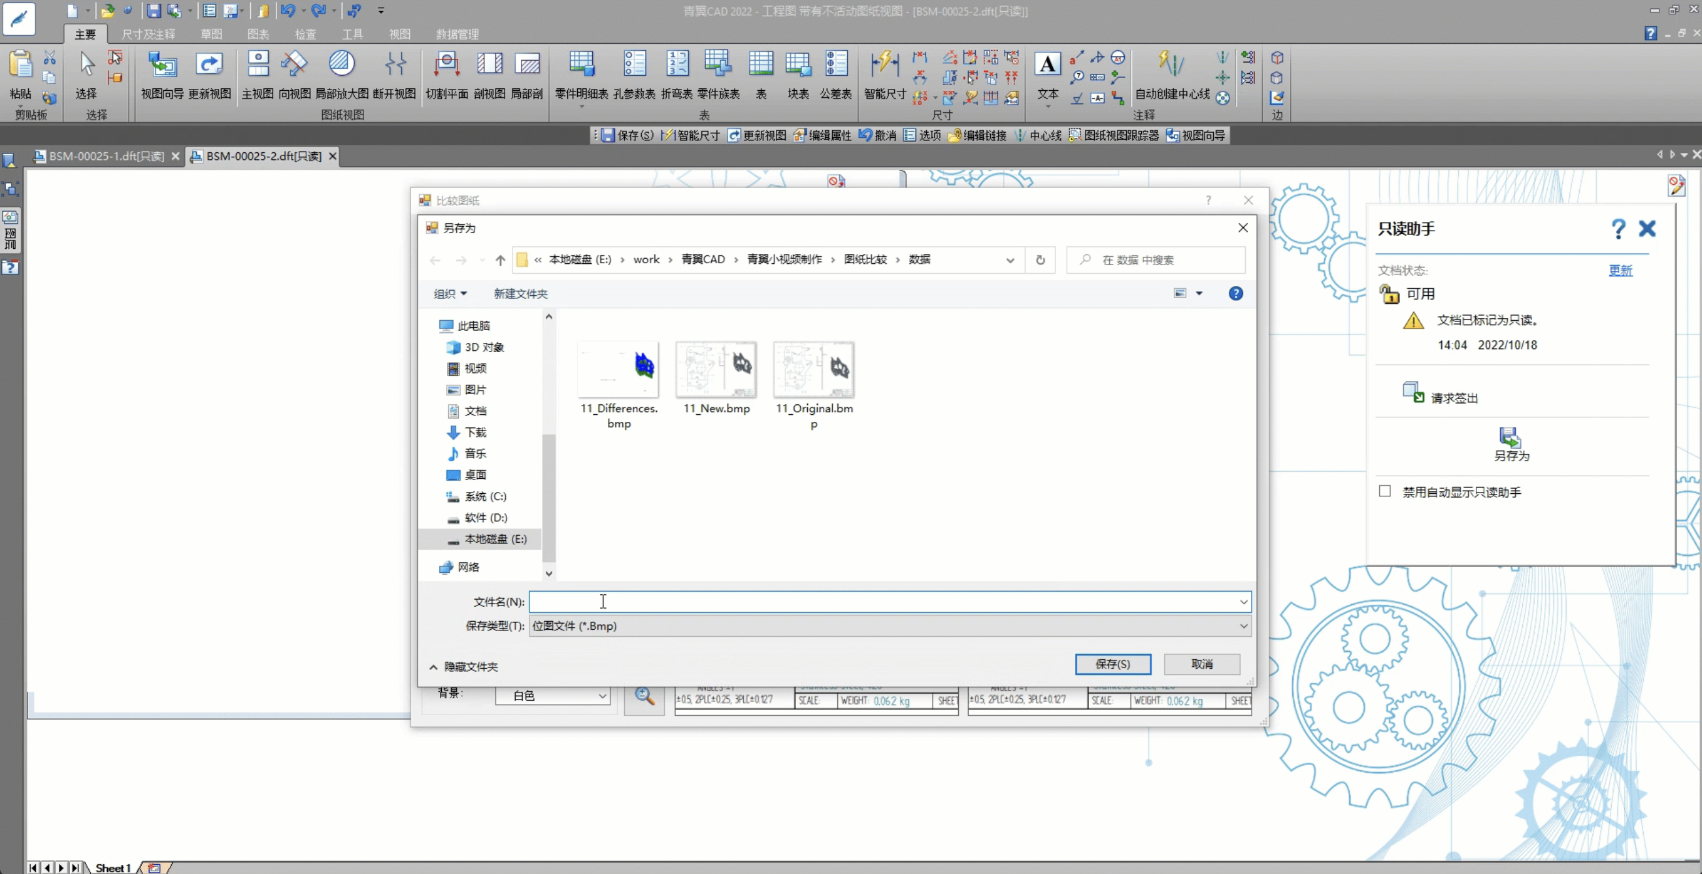The image size is (1702, 874).
Task: Insert a 表 from the ribbon
Action: pyautogui.click(x=761, y=74)
